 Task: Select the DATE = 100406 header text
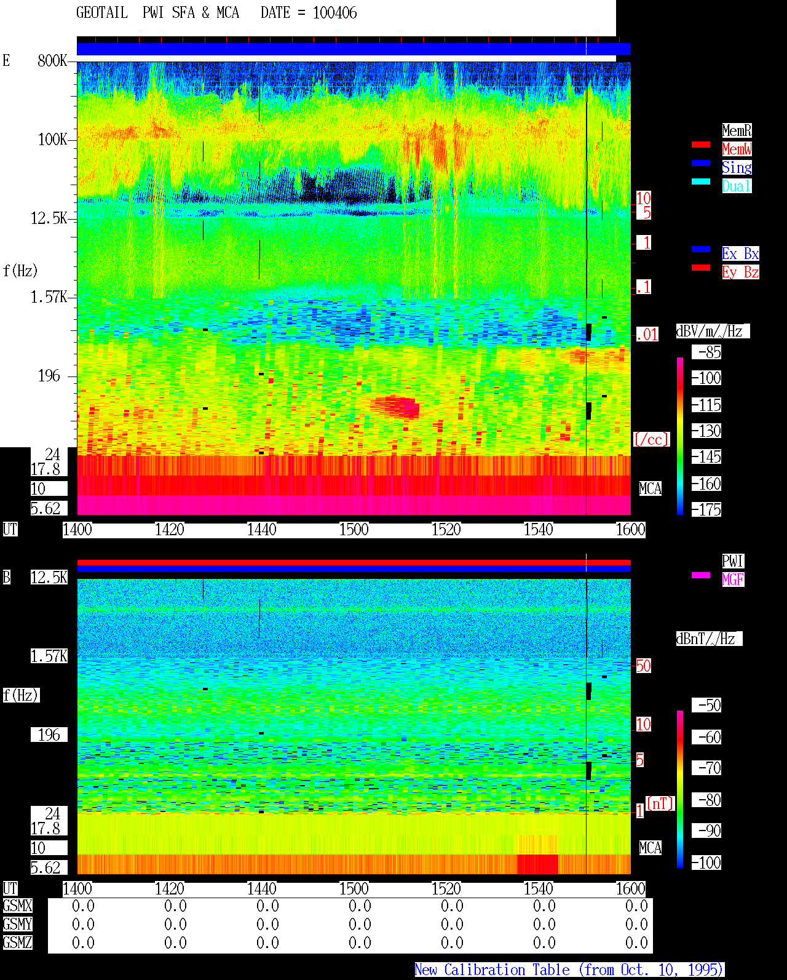tap(309, 13)
